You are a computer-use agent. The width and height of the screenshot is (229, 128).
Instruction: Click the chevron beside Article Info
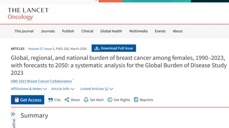(x=73, y=89)
